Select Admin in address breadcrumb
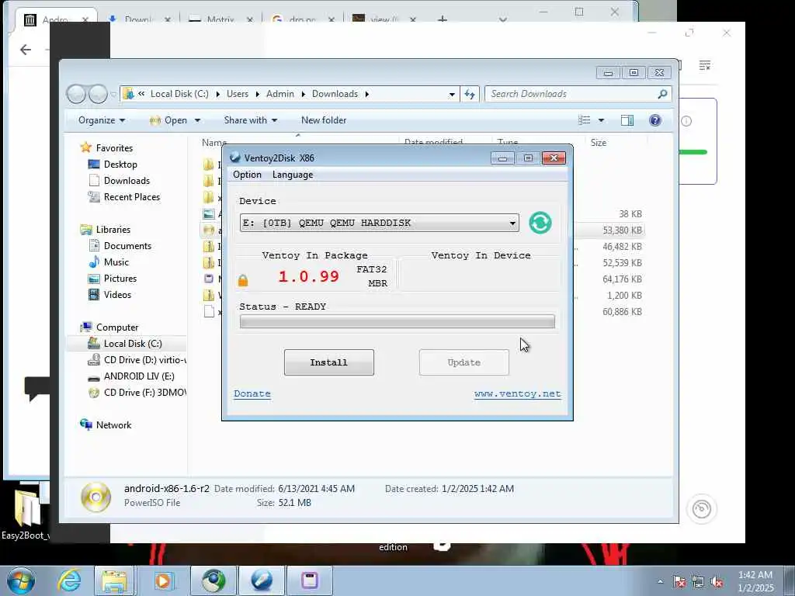The height and width of the screenshot is (596, 795). (x=279, y=94)
